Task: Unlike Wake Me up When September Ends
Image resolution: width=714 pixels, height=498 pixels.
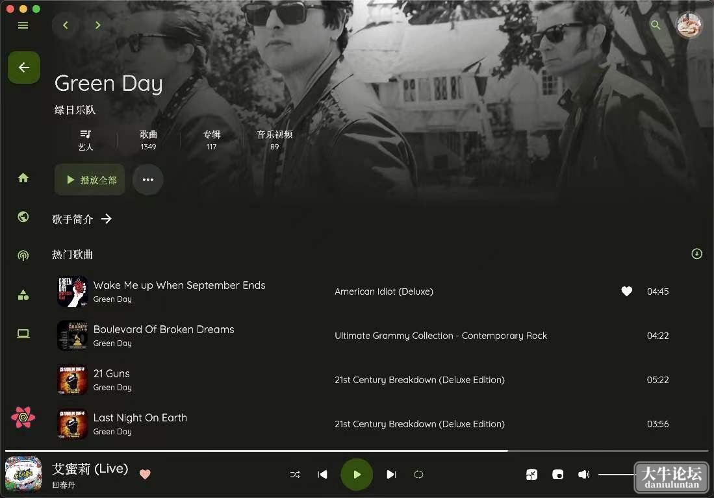Action: pos(626,292)
